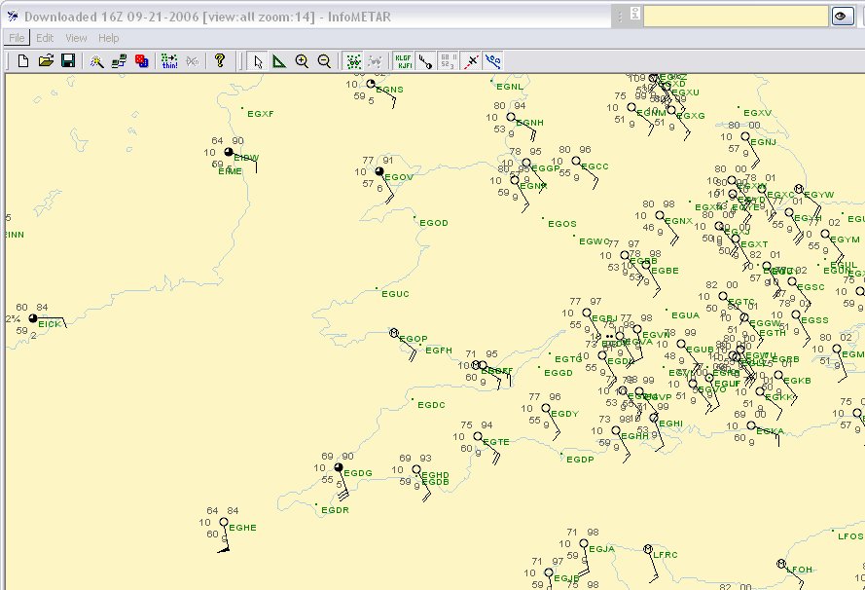Click the yellow question mark help icon

(220, 60)
